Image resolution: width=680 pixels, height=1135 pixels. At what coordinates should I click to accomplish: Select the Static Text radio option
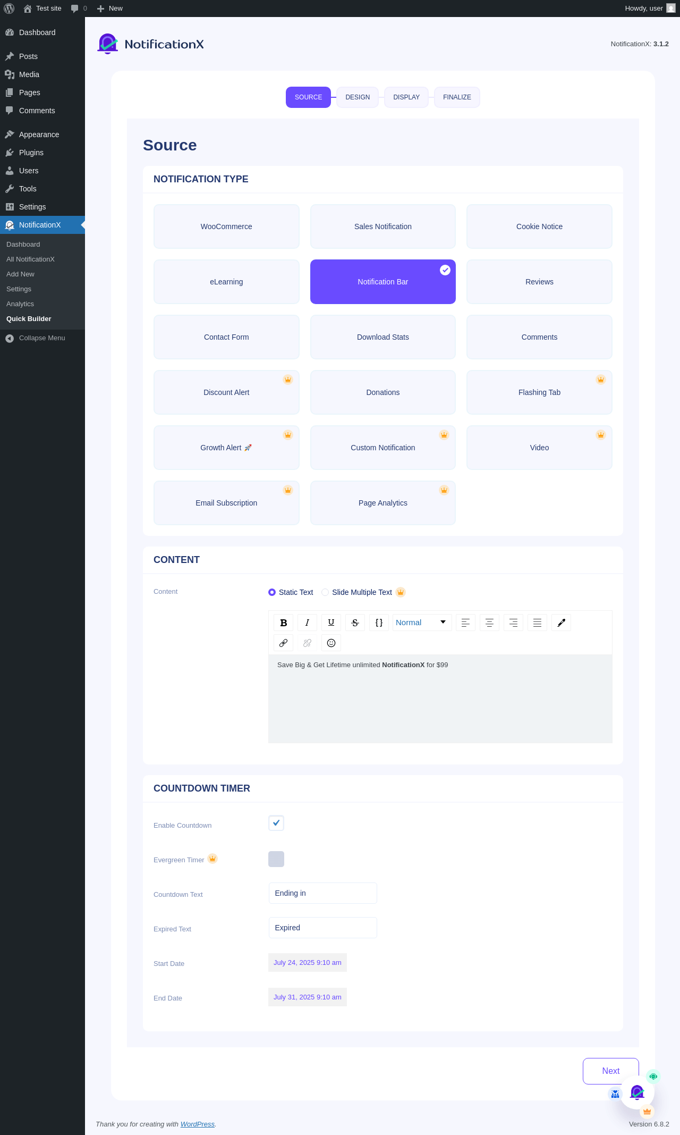(x=272, y=592)
